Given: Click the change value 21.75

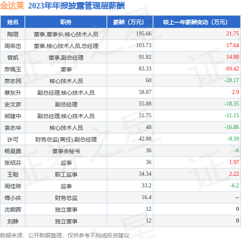Looking at the screenshot, I should point(233,33).
